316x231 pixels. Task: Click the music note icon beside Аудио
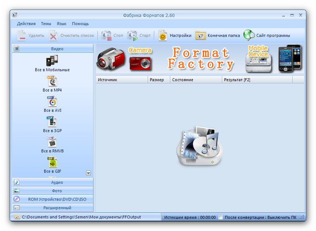17,182
